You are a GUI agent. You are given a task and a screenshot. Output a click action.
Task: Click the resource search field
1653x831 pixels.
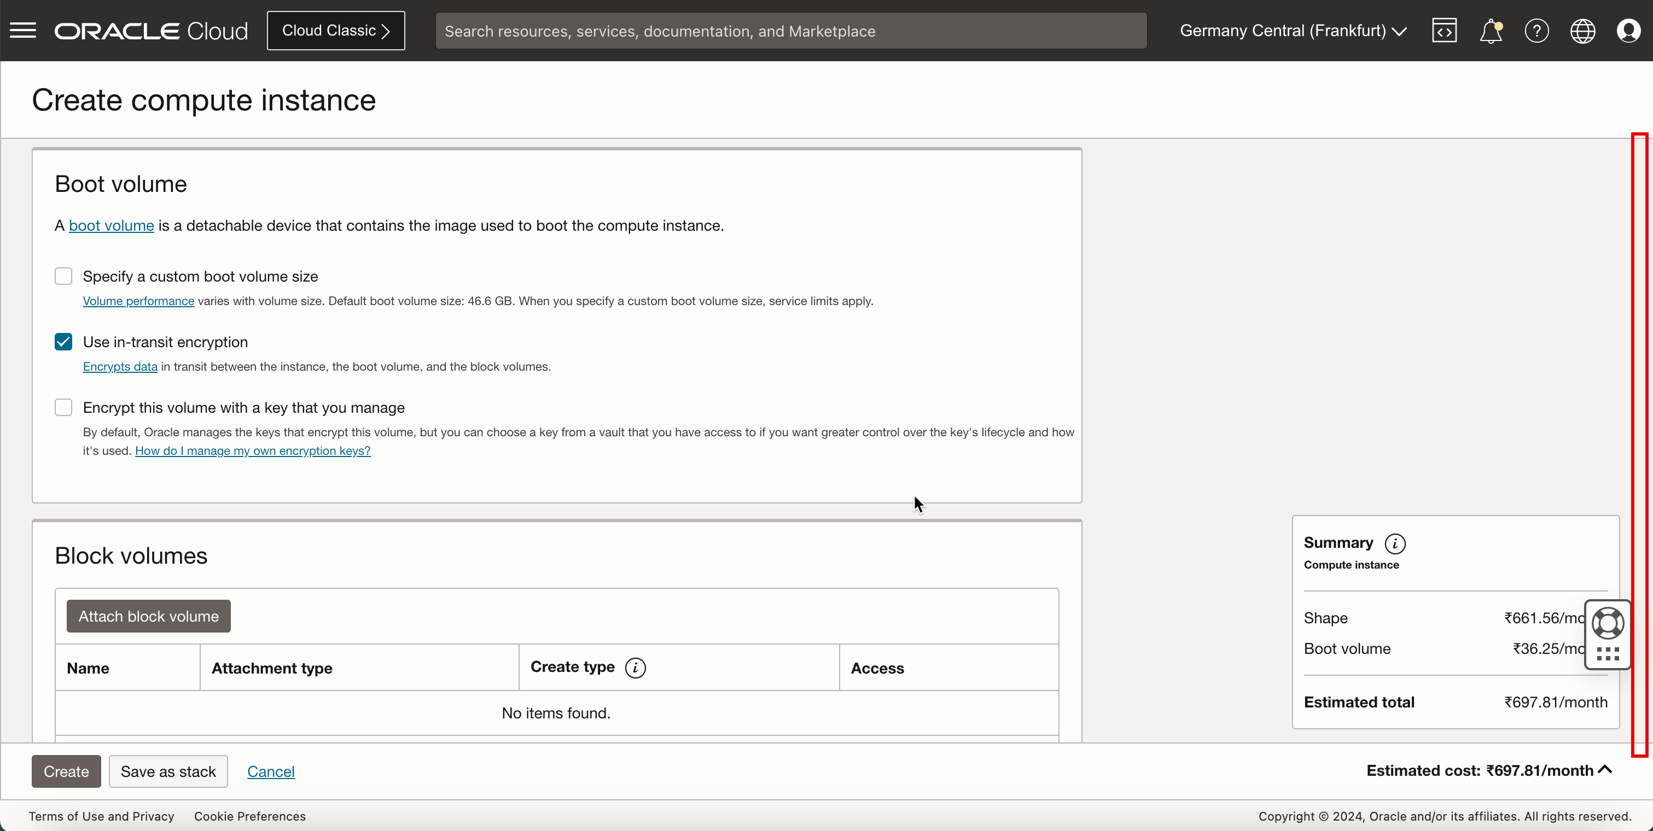click(790, 31)
